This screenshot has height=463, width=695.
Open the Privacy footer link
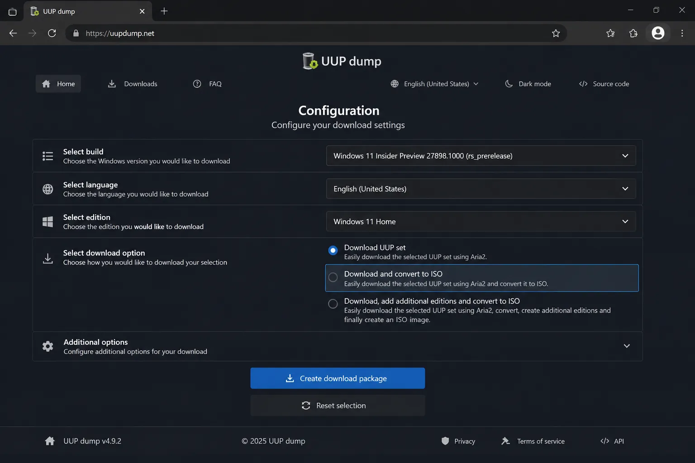tap(458, 441)
